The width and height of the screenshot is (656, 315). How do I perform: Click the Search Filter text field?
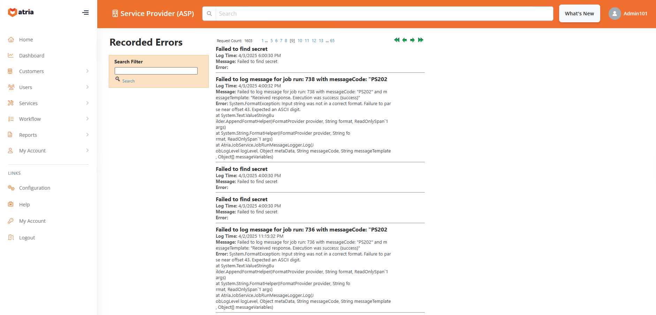click(x=156, y=71)
